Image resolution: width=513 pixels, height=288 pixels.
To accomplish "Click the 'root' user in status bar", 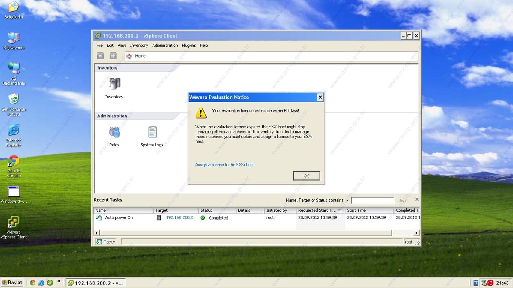I will pyautogui.click(x=408, y=242).
